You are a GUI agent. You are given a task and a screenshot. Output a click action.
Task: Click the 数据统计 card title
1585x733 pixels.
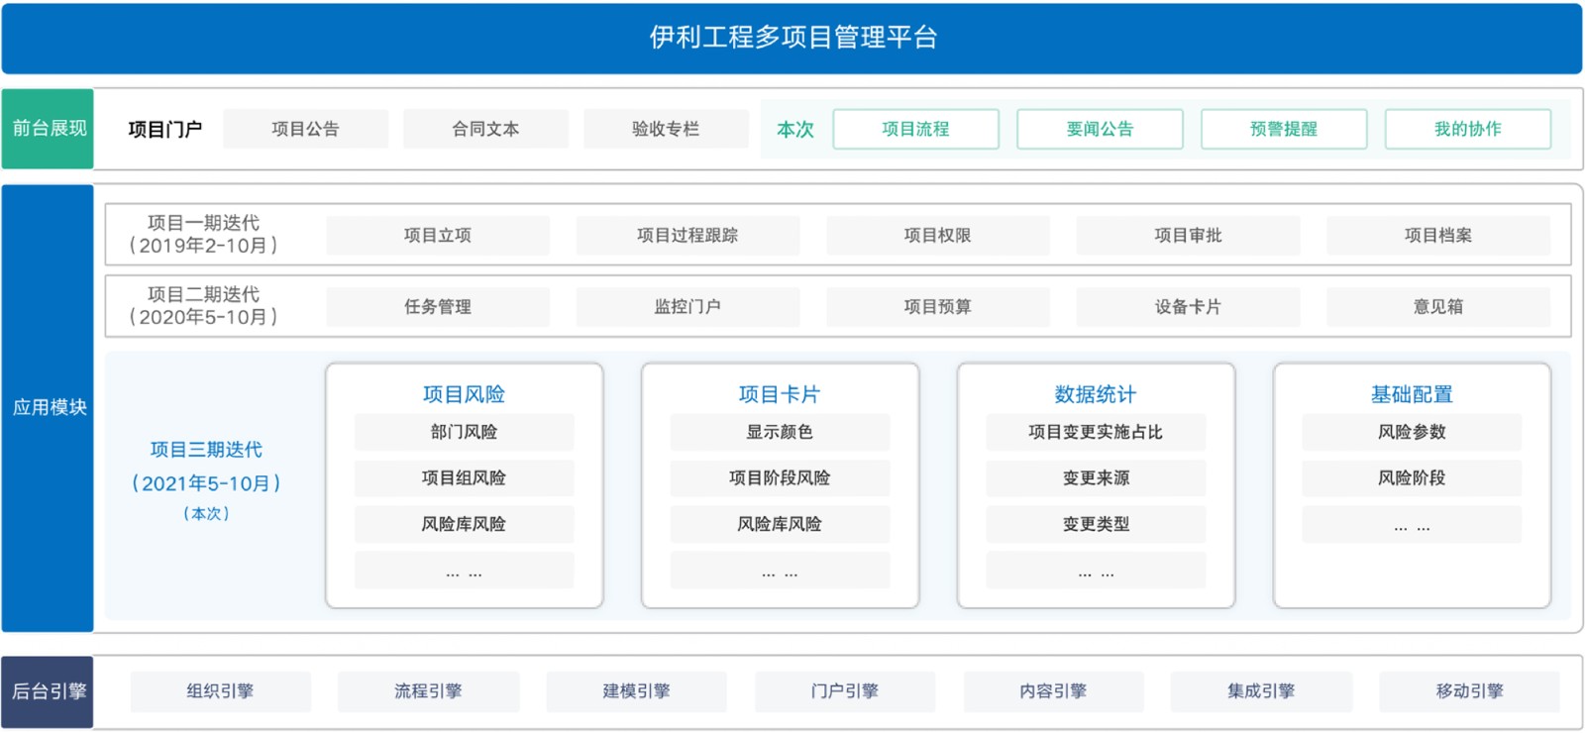(x=1096, y=394)
